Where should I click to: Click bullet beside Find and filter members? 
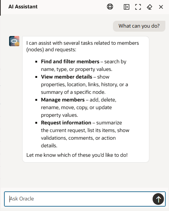coord(36,62)
